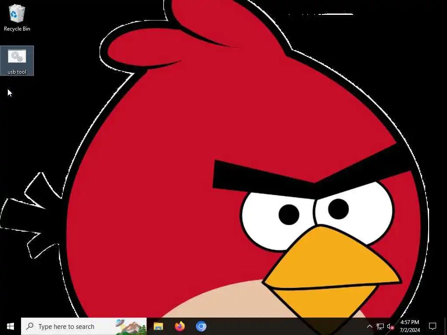This screenshot has width=447, height=335.
Task: Click the search highlights illustration in search box
Action: point(131,326)
